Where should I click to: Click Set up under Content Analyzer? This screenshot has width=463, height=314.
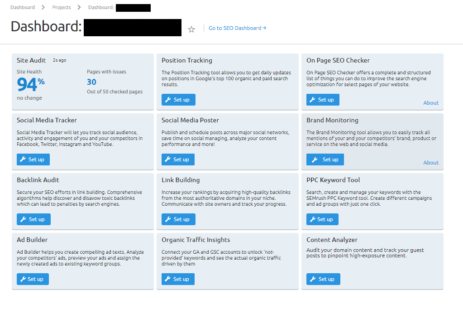tap(323, 279)
